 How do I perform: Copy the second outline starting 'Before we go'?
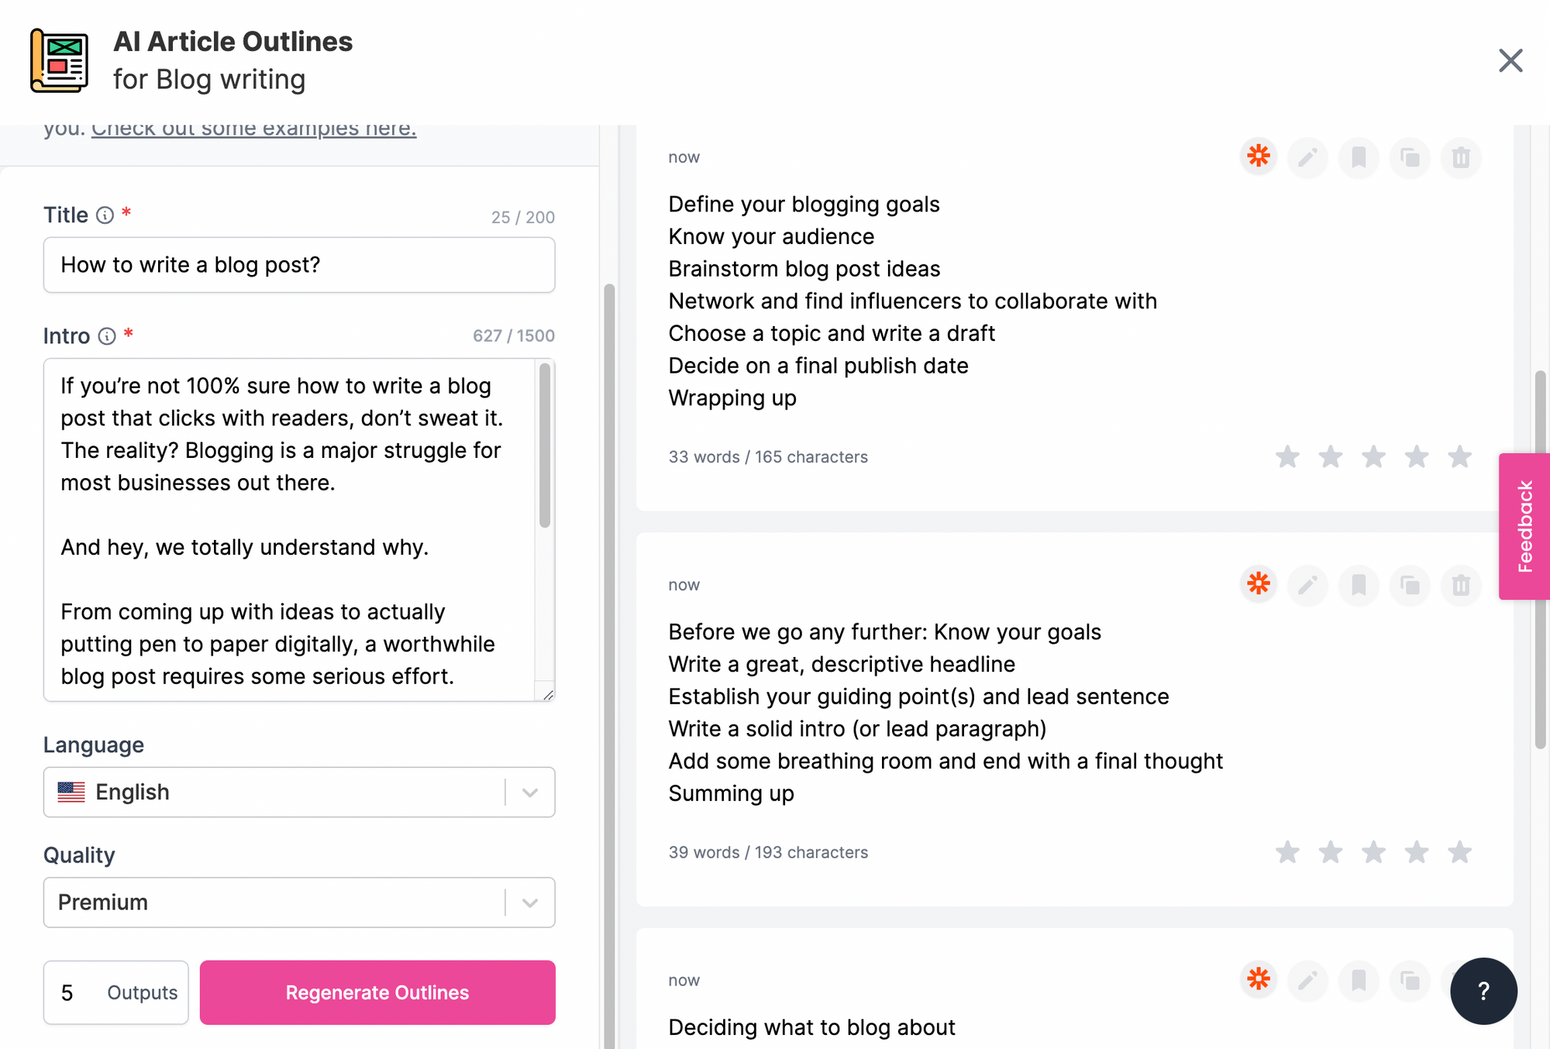coord(1410,585)
